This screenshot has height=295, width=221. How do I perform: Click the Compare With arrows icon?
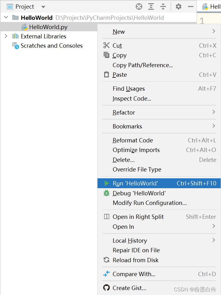106,274
